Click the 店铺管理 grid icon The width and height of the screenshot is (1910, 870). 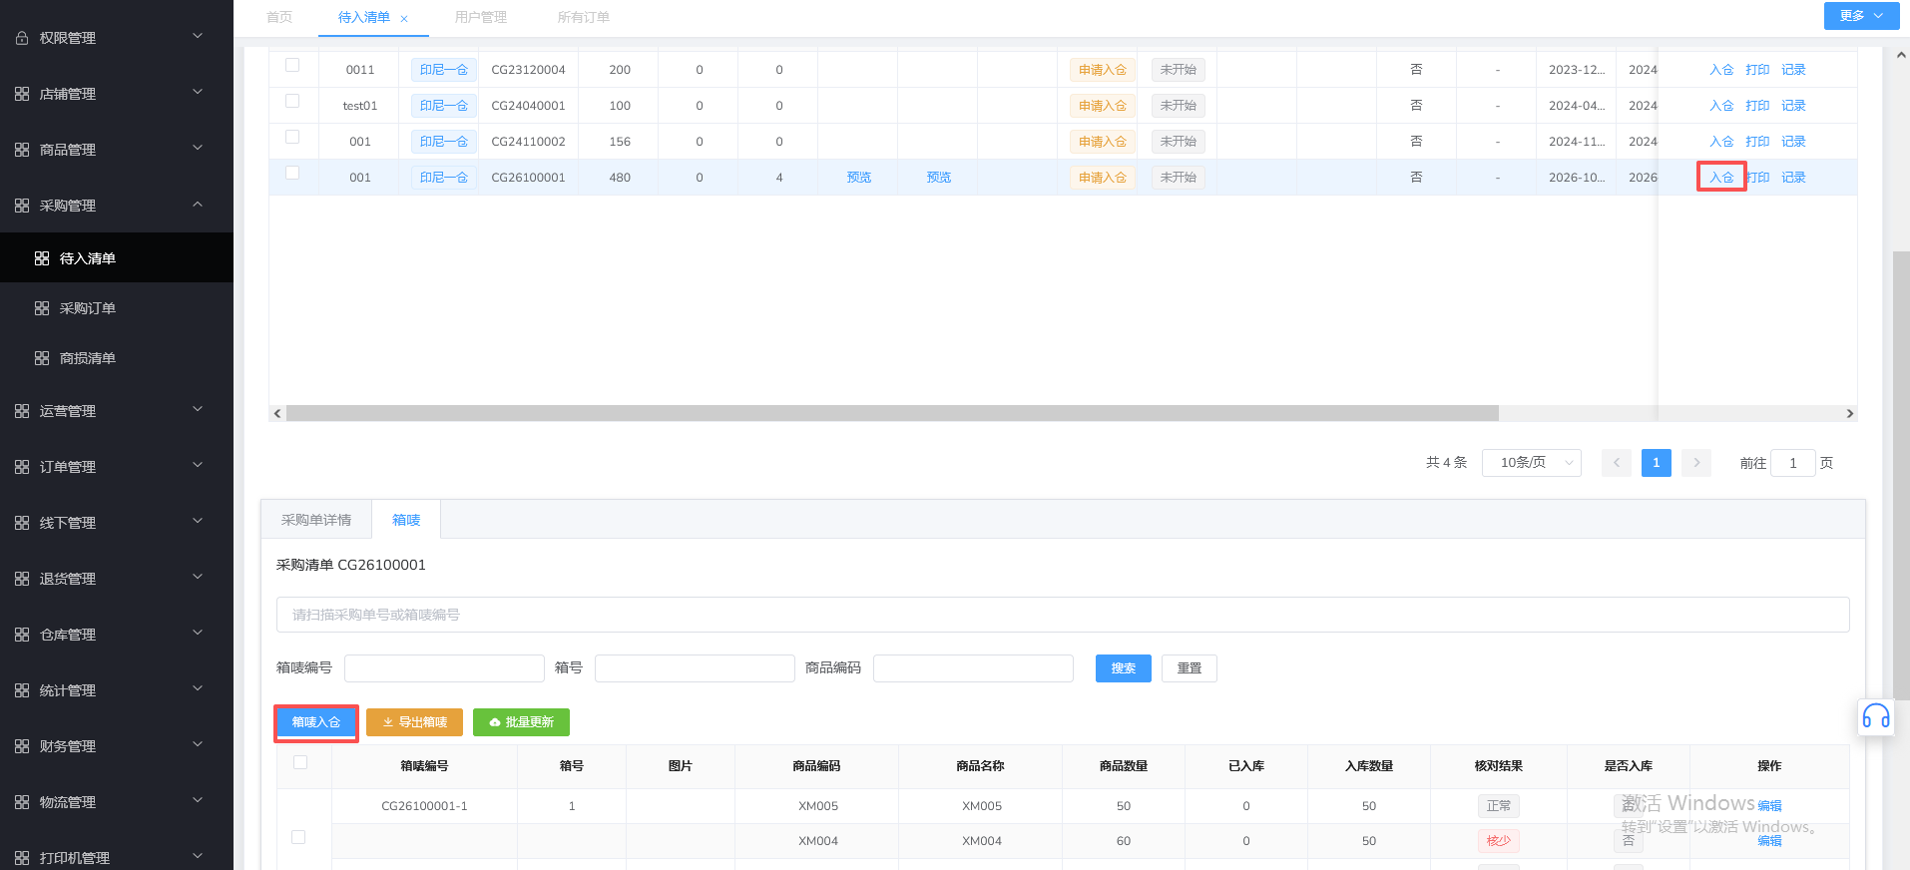22,94
